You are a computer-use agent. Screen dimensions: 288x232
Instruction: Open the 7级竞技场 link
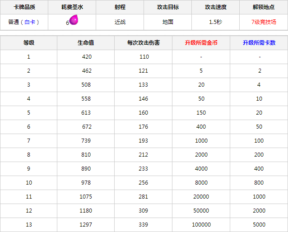tap(264, 22)
